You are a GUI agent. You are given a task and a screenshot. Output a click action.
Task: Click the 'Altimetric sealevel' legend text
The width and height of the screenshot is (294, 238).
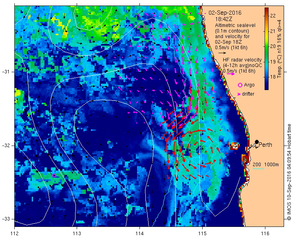[x=235, y=25]
